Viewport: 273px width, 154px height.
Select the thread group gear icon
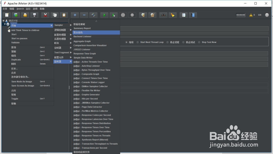[x=8, y=24]
